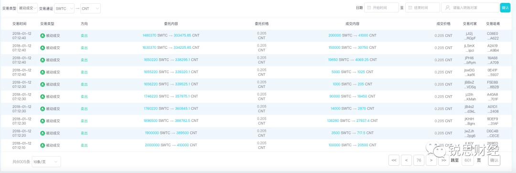Click the calendar icon in end time field

pyautogui.click(x=410, y=8)
